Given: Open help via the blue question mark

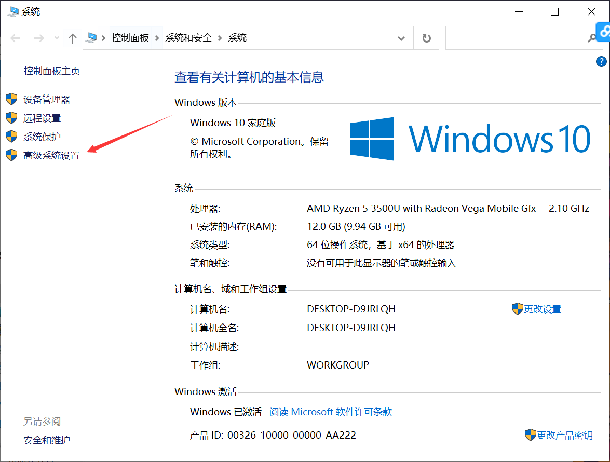Looking at the screenshot, I should click(x=601, y=61).
